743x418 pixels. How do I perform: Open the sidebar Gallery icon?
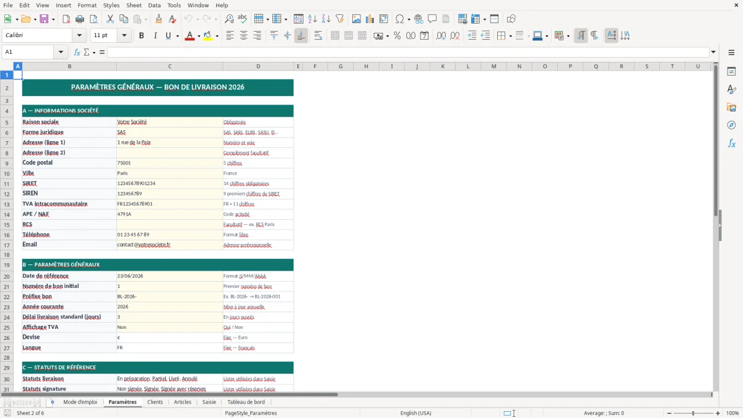[731, 107]
